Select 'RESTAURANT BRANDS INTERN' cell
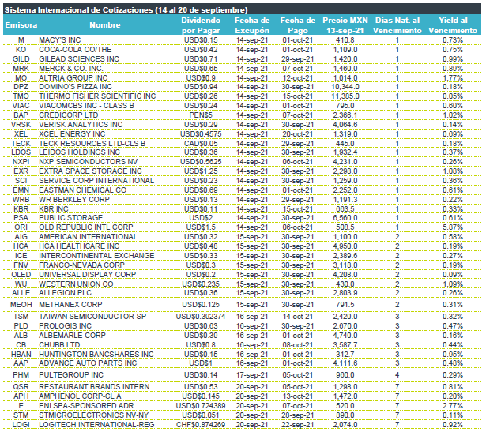Image resolution: width=486 pixels, height=432 pixels. [x=94, y=387]
